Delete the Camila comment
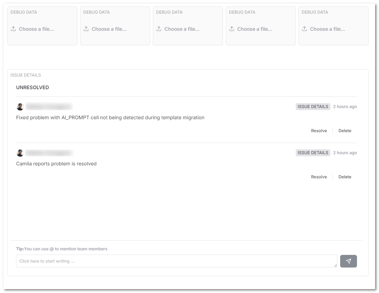The width and height of the screenshot is (379, 293). 345,177
